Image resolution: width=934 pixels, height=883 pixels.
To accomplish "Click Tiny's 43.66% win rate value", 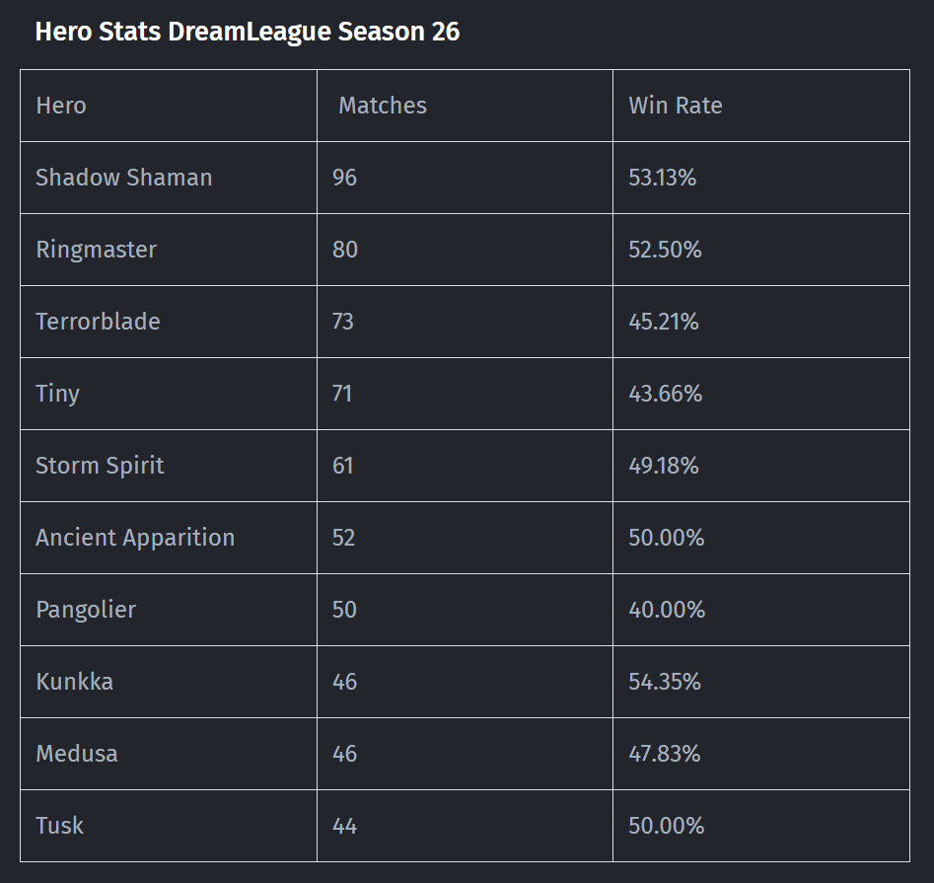I will pyautogui.click(x=666, y=394).
